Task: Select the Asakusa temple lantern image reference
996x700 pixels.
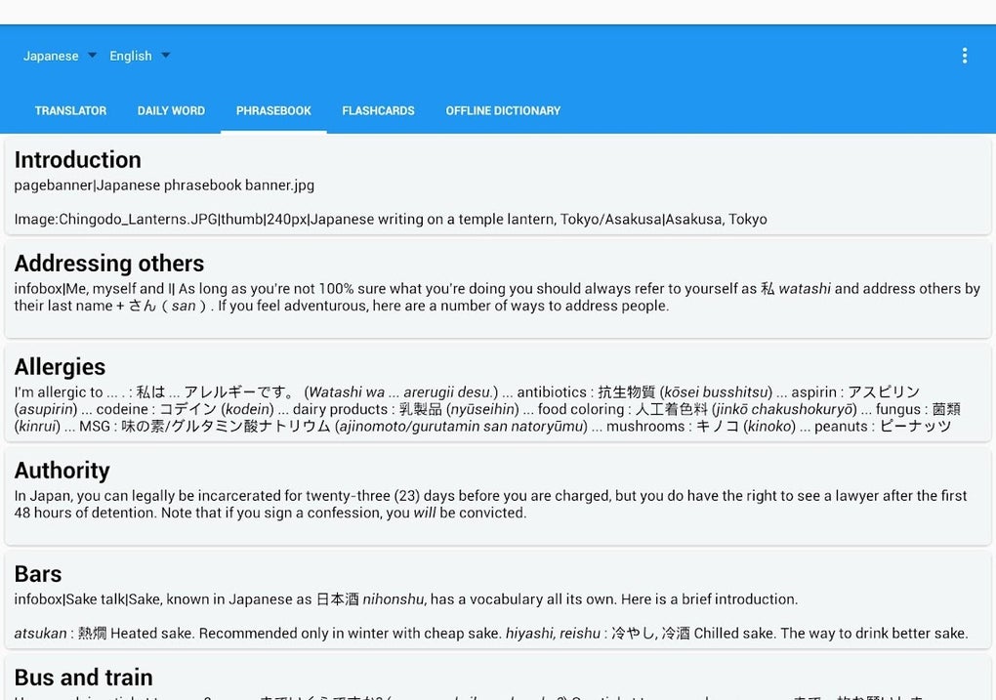Action: pyautogui.click(x=391, y=219)
